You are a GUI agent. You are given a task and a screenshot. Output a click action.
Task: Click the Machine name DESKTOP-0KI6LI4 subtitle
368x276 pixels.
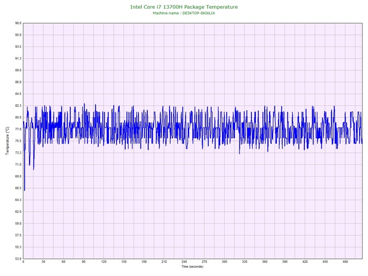(184, 13)
